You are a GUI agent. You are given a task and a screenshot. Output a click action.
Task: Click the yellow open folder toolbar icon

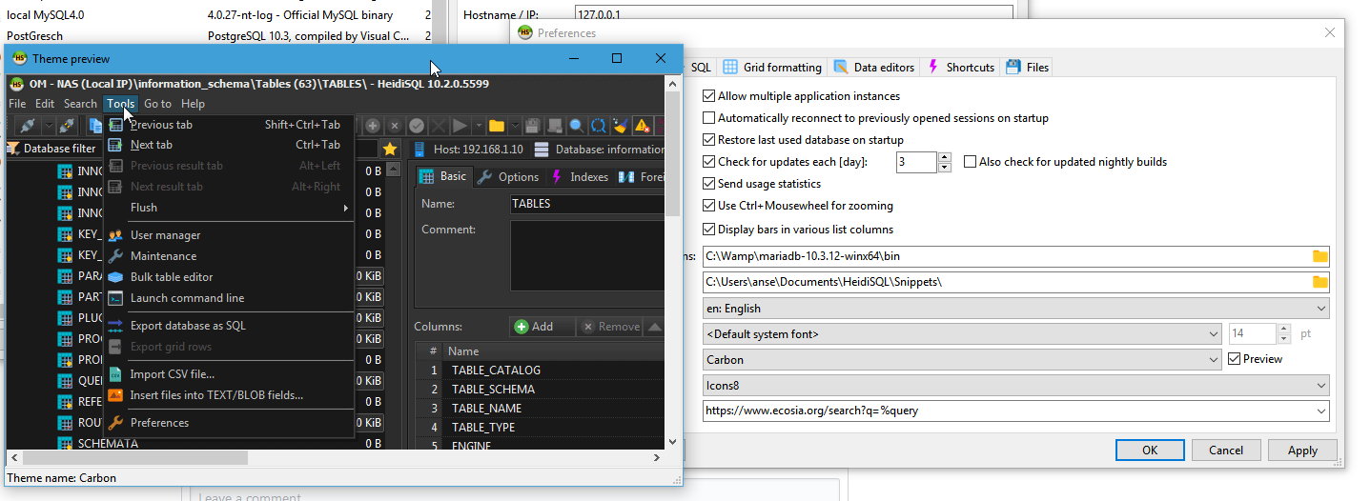pos(496,126)
